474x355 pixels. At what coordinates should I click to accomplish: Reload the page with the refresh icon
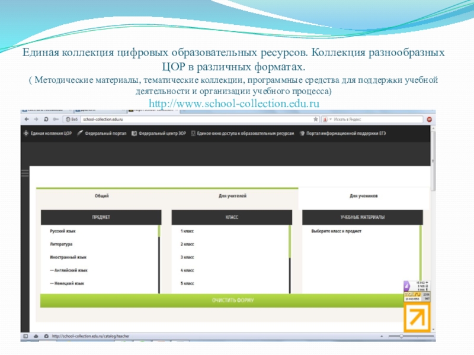tap(46, 120)
